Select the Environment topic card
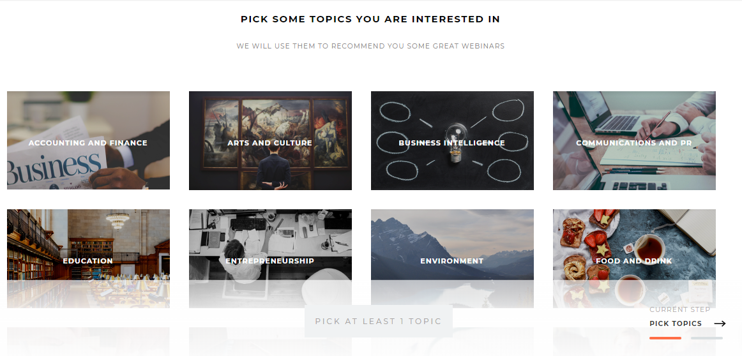 click(452, 249)
